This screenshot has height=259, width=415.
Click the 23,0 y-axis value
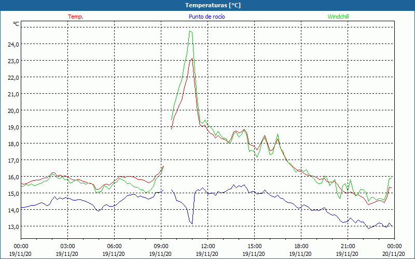tap(13, 61)
